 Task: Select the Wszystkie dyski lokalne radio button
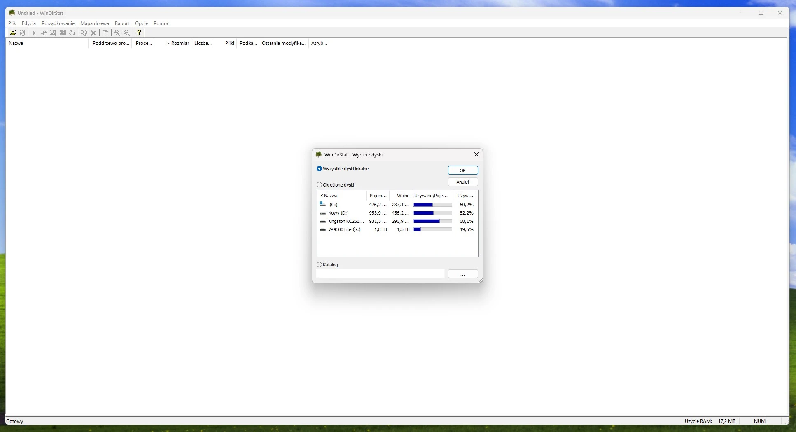(320, 169)
